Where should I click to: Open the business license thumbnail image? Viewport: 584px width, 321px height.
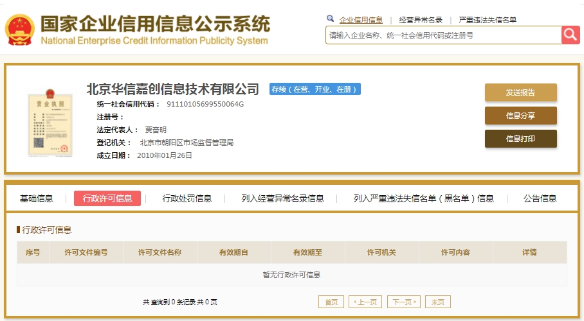pos(50,123)
